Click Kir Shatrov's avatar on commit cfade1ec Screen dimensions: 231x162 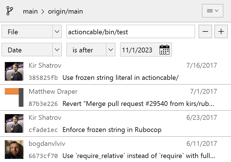click(14, 123)
